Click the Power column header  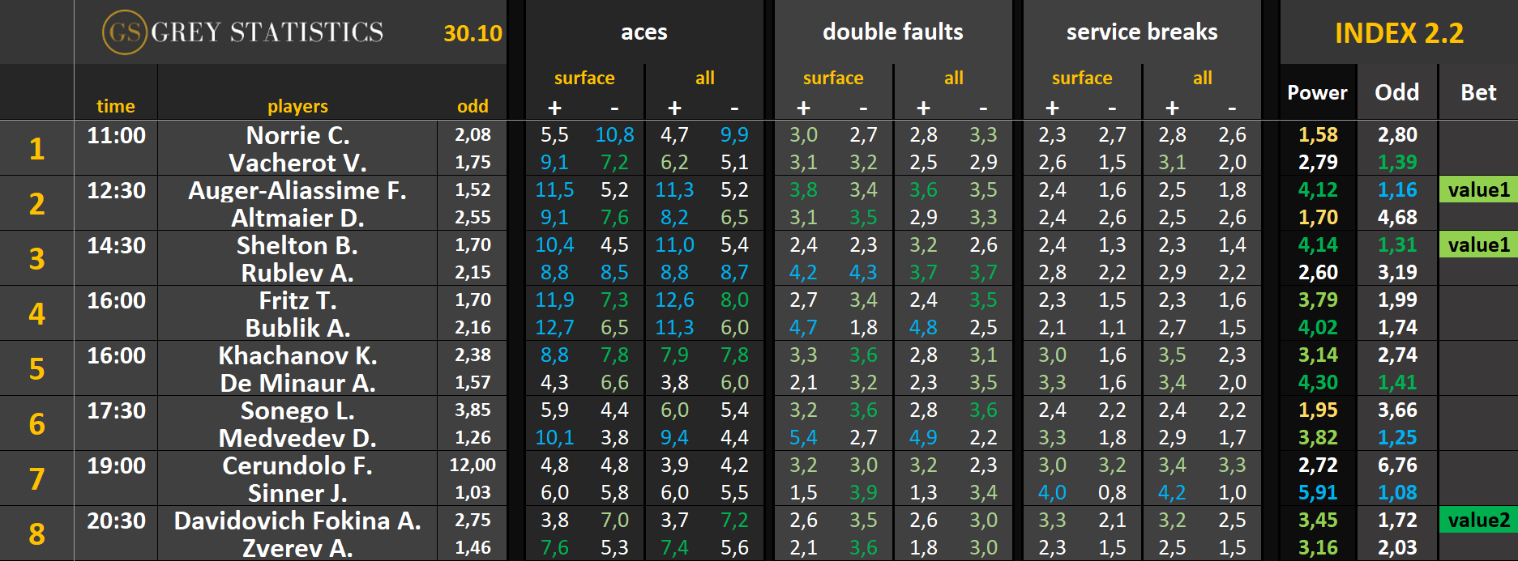pos(1317,93)
